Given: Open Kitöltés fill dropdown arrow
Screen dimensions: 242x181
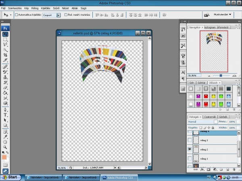Looking at the screenshot, I should coord(238,128).
